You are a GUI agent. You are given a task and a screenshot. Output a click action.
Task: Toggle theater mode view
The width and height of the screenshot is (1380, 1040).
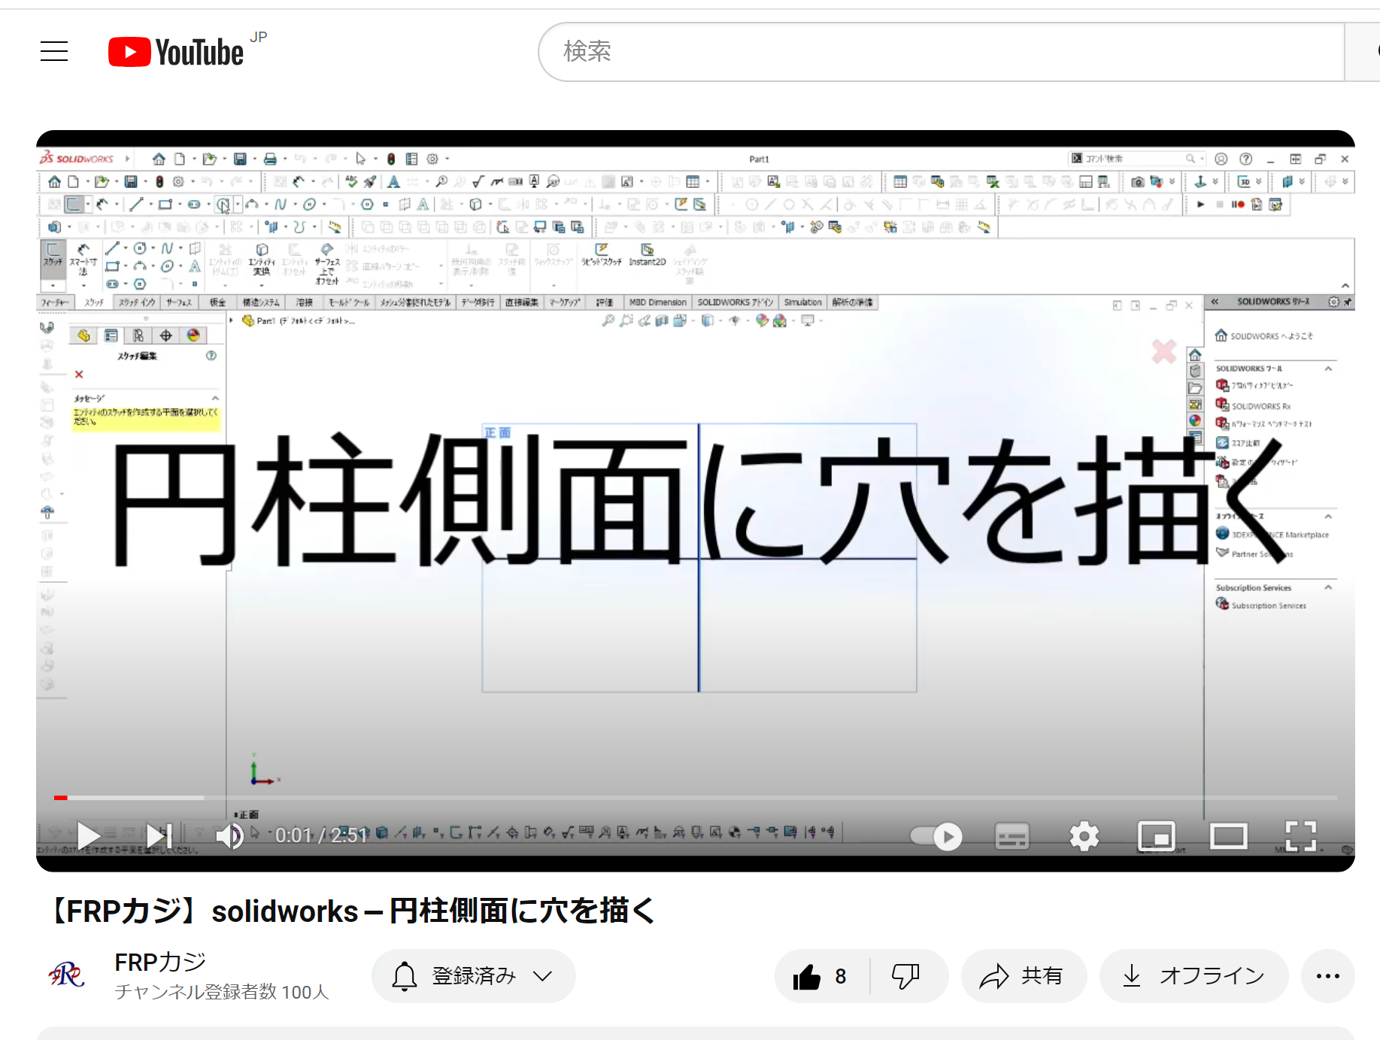click(1228, 836)
